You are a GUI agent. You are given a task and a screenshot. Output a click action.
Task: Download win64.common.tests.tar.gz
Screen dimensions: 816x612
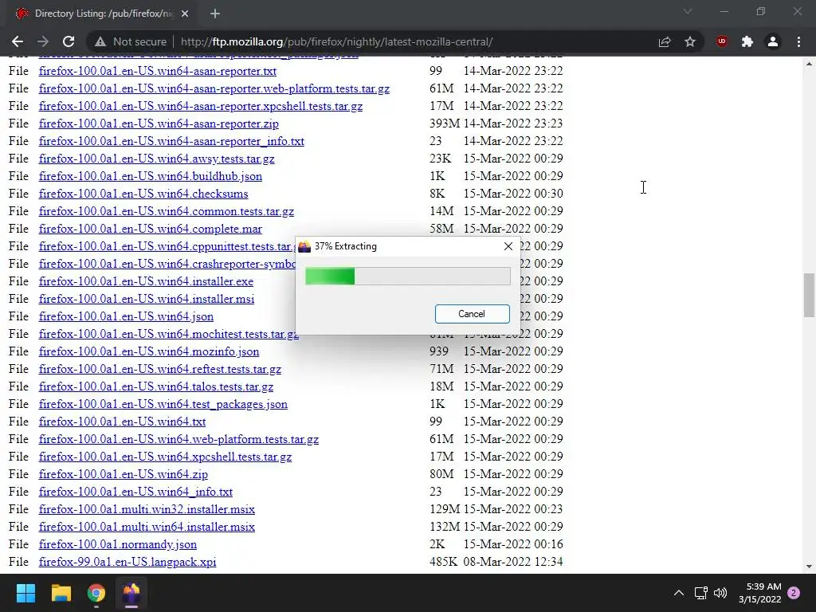(167, 211)
